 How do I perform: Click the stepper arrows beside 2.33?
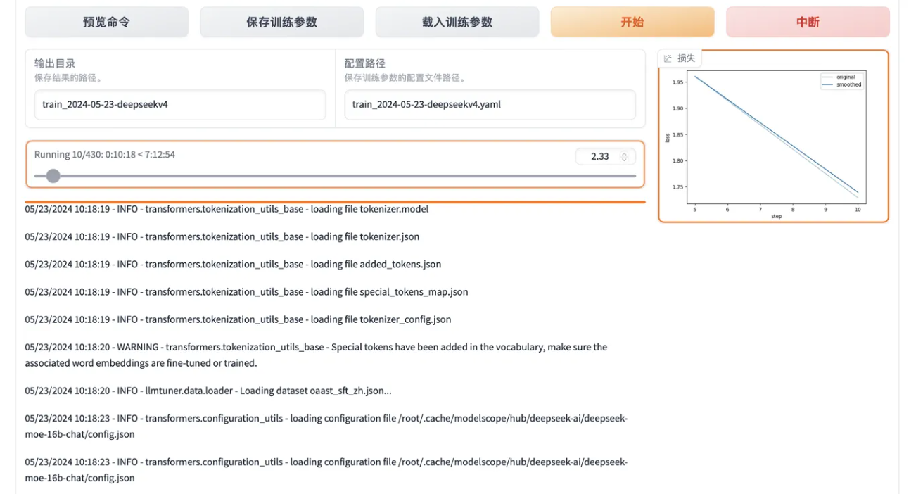(624, 156)
